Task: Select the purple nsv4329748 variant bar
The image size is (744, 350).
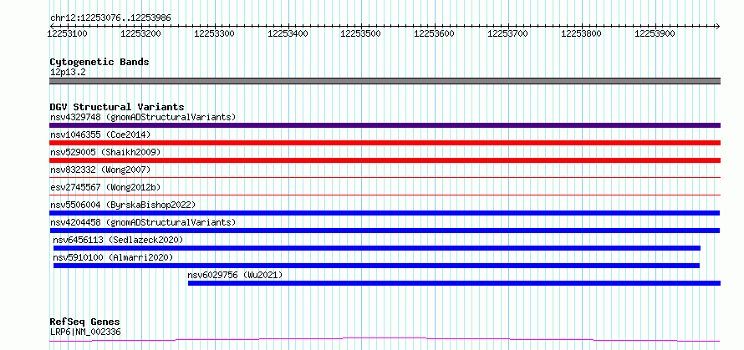Action: point(385,125)
